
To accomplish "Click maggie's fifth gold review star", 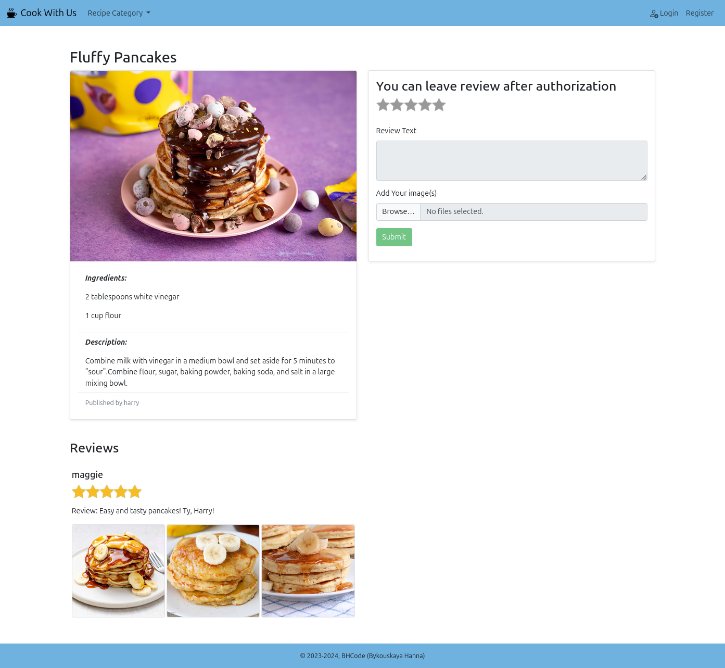I will 135,491.
